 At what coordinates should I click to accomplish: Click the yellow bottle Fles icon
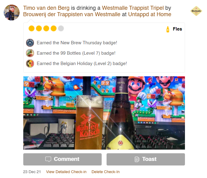(x=168, y=29)
